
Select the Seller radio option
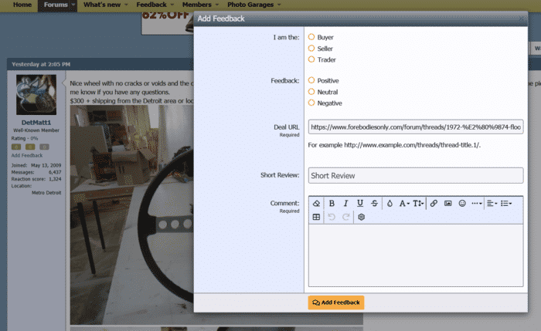coord(311,49)
